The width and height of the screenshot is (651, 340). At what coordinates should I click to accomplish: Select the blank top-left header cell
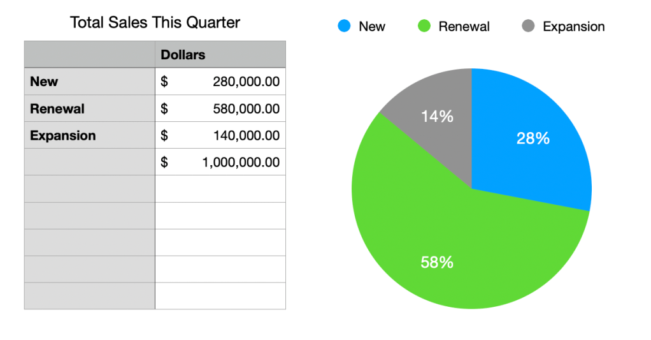point(89,55)
